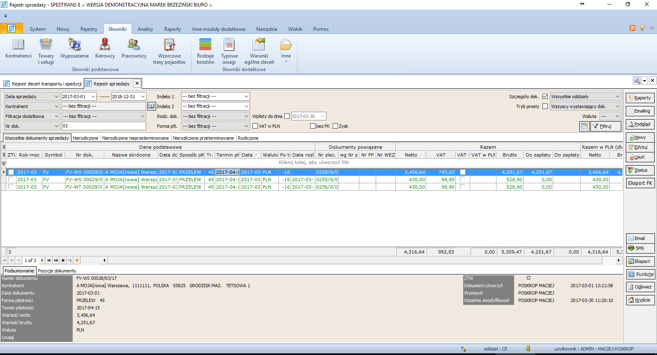Click the Podgląd button

point(640,124)
